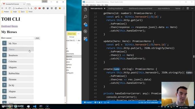Click the Manage tab in File Explorer
This screenshot has height=109, width=195.
pos(72,37)
